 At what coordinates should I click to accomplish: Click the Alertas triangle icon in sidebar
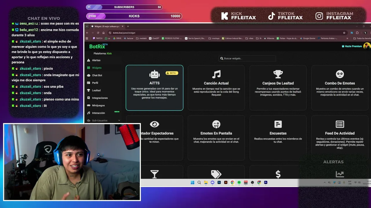[x=89, y=60]
